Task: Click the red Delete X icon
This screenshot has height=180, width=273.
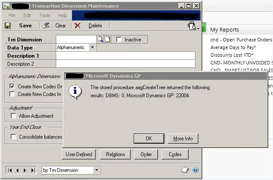Action: pos(77,26)
